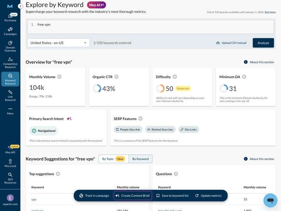
Task: Switch to By Topic tab
Action: [x=113, y=159]
